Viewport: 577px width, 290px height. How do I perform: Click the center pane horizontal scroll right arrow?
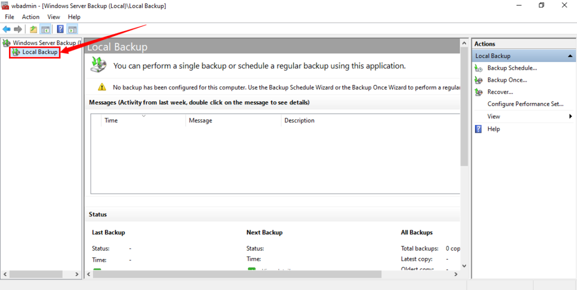455,274
